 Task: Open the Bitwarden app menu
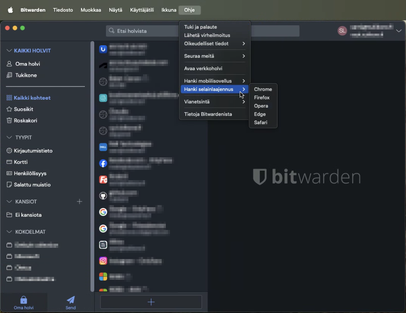pyautogui.click(x=33, y=10)
